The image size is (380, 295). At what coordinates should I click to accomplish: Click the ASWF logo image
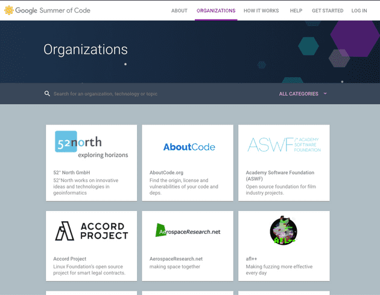(x=283, y=145)
